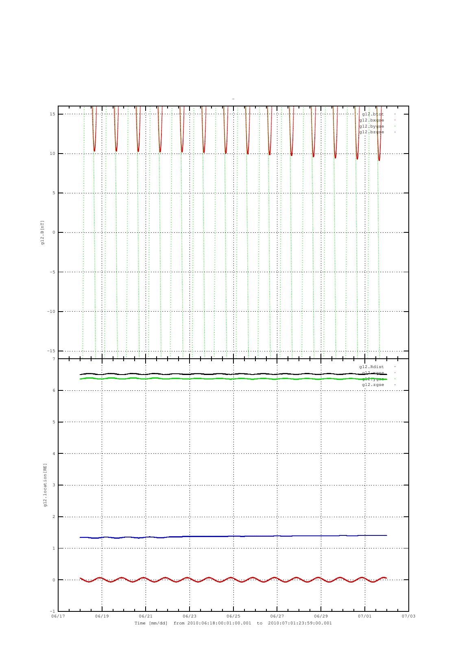Viewport: 460px width, 650px height.
Task: Click the g12.location[RE] axis label
Action: click(46, 485)
